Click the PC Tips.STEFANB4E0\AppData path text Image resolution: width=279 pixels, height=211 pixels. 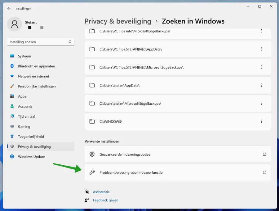(x=131, y=49)
